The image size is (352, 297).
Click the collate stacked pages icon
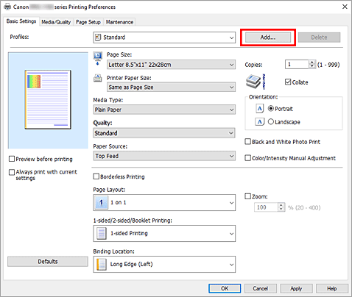click(256, 82)
